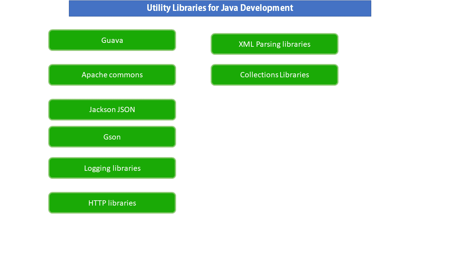Select the Logging libraries entry

[x=112, y=168]
